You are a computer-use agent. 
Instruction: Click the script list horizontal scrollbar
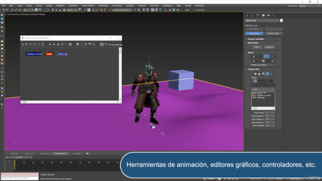click(263, 108)
